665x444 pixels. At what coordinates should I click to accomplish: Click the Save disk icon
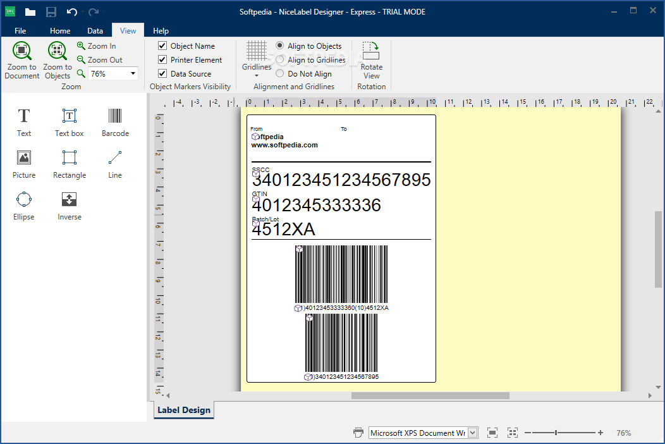[51, 12]
